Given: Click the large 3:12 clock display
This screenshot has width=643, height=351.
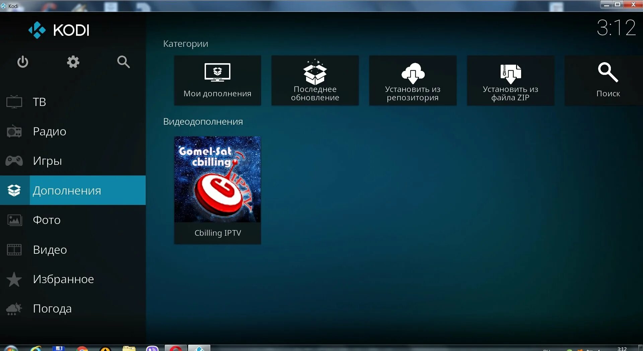Looking at the screenshot, I should [x=616, y=27].
